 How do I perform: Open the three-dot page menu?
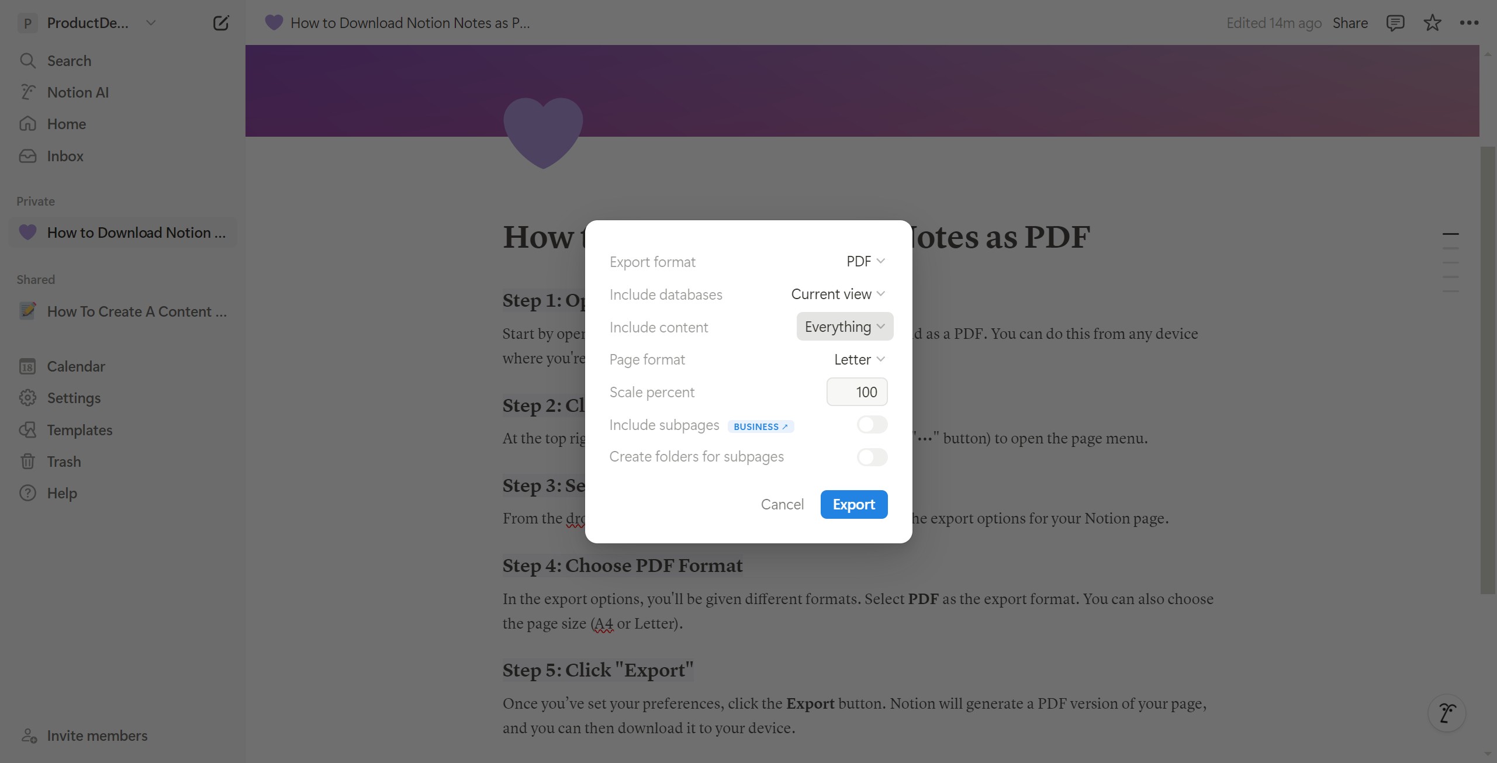point(1469,23)
